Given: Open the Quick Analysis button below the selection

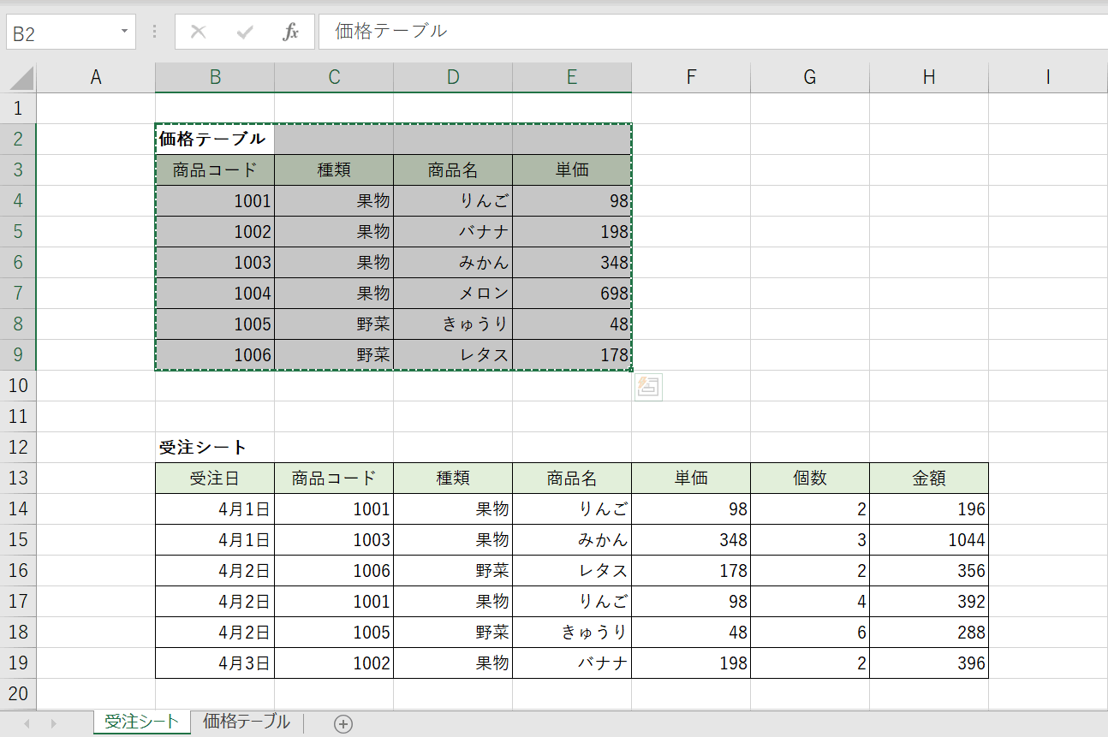Looking at the screenshot, I should click(648, 387).
